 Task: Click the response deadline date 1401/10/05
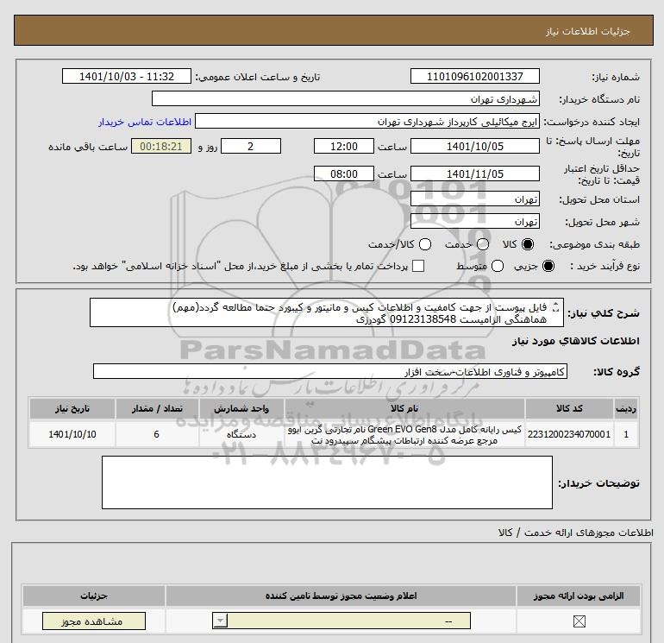[x=474, y=146]
